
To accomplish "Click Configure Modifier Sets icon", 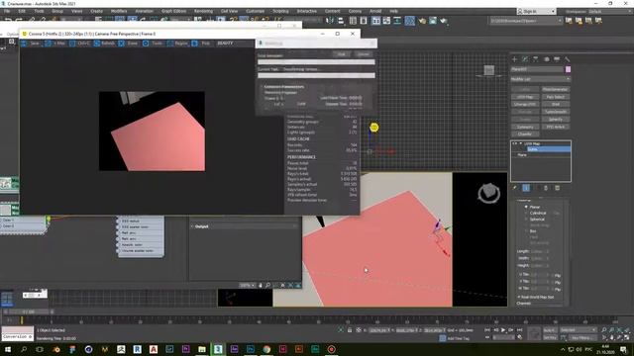I will [557, 188].
